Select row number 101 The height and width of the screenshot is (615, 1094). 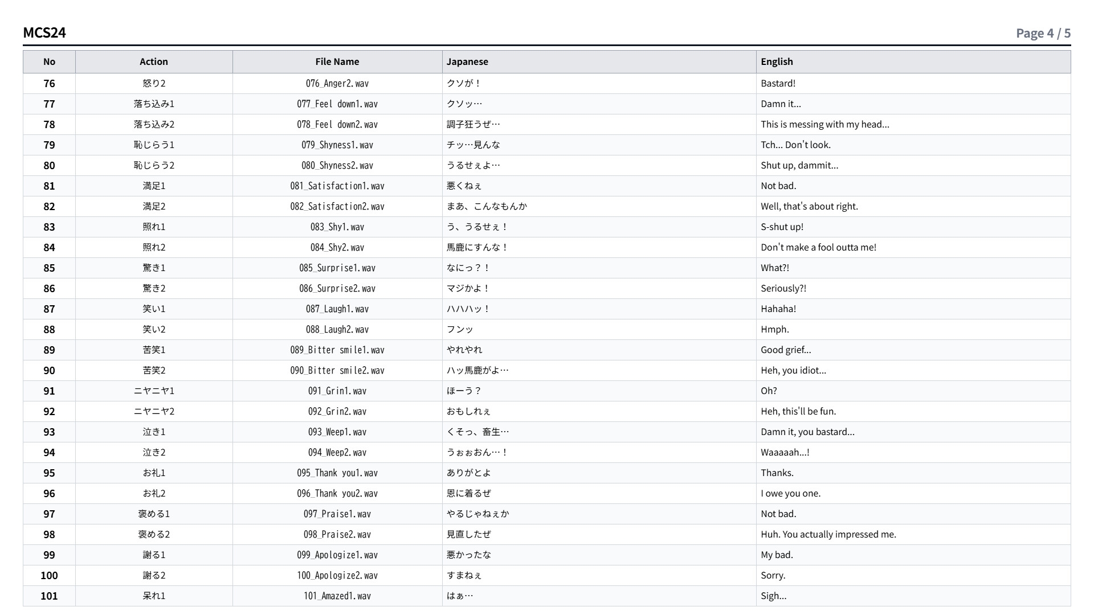[x=50, y=596]
